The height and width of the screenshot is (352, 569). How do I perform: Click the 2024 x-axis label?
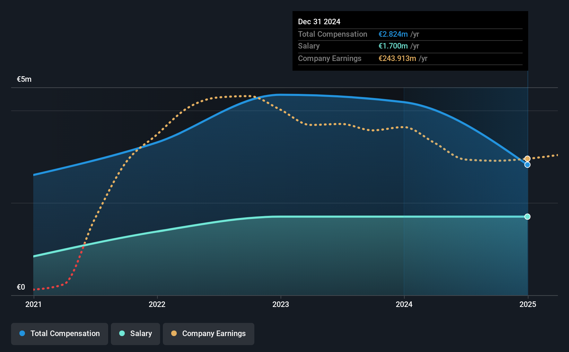click(404, 304)
